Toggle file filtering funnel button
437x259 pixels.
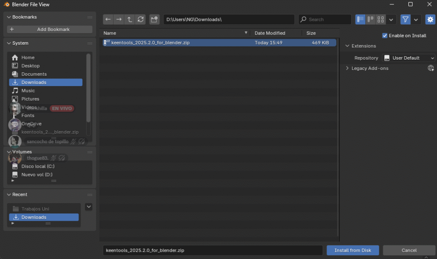click(405, 20)
